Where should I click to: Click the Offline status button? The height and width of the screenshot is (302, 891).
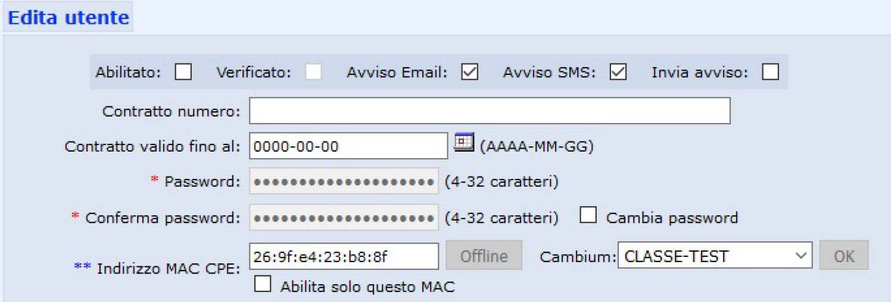484,256
